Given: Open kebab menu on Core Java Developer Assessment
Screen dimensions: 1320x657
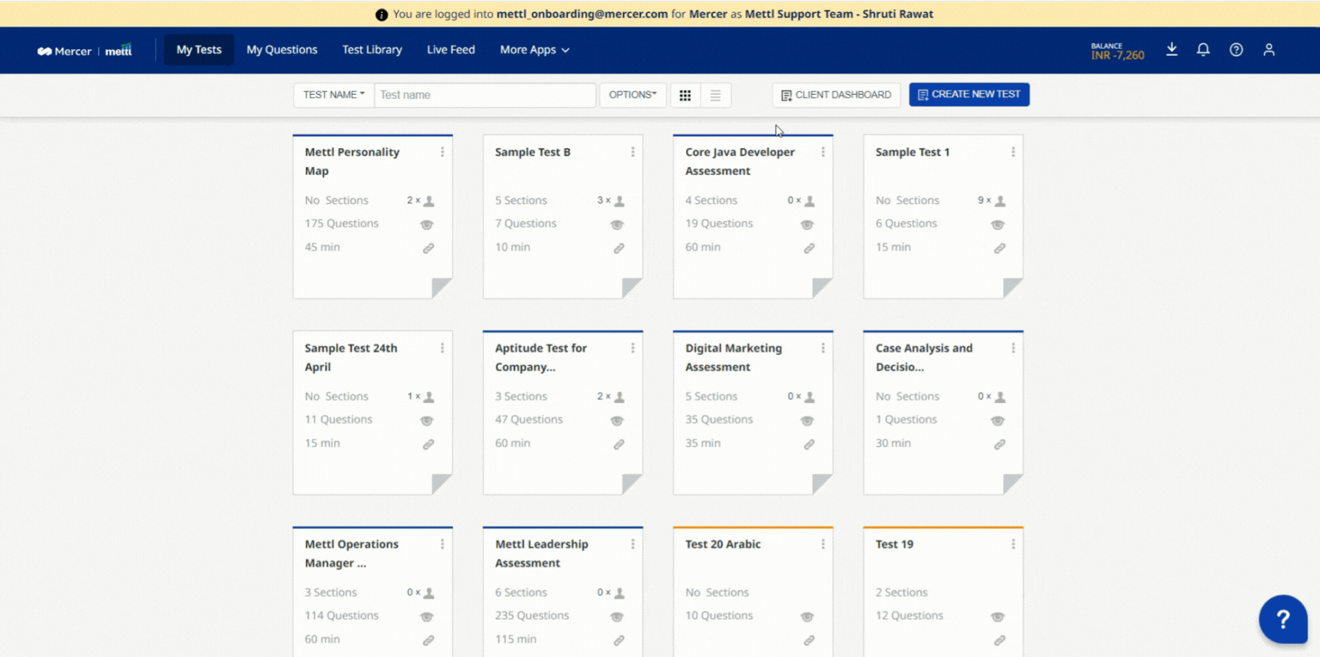Looking at the screenshot, I should point(823,152).
